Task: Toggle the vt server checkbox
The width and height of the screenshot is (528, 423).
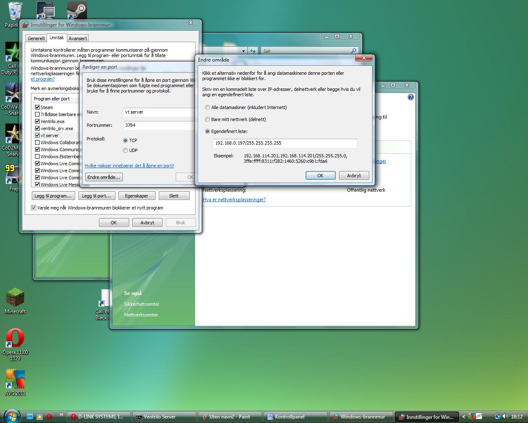Action: [x=38, y=135]
